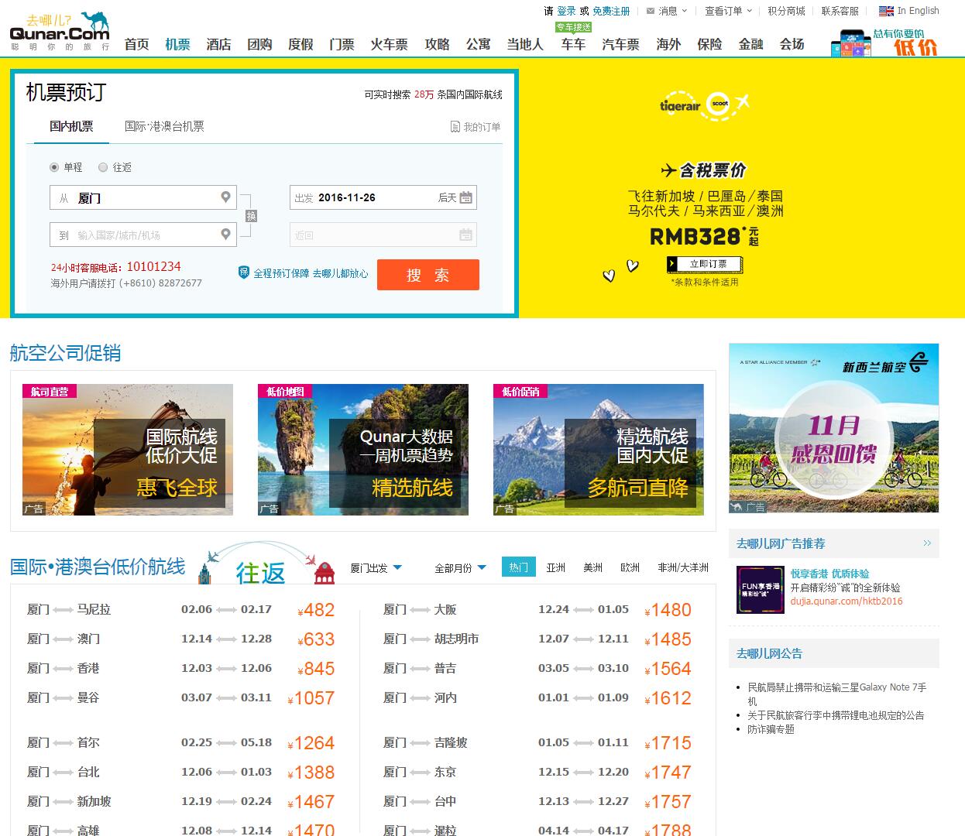Switch to international flights tab

[x=164, y=126]
